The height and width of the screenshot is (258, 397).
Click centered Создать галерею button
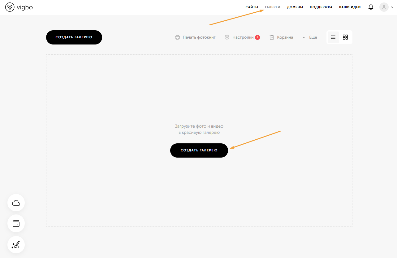199,150
